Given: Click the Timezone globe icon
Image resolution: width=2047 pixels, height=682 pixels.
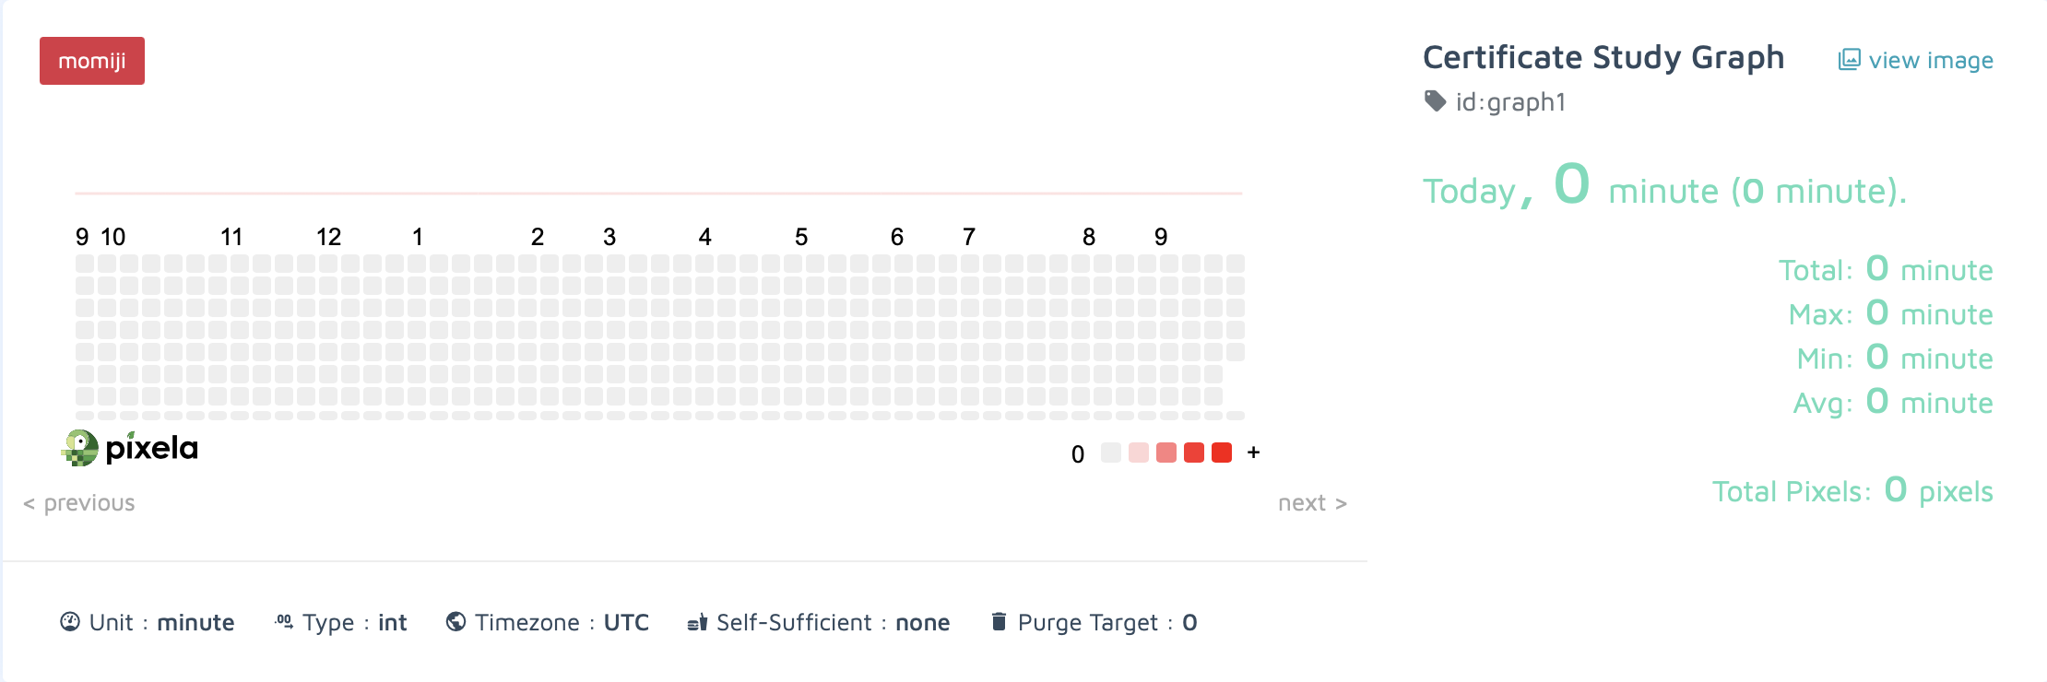Looking at the screenshot, I should 456,622.
